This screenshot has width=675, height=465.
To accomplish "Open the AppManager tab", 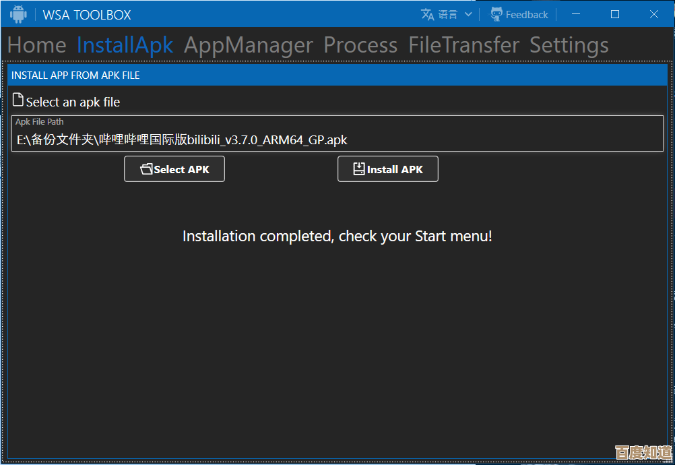I will 248,45.
